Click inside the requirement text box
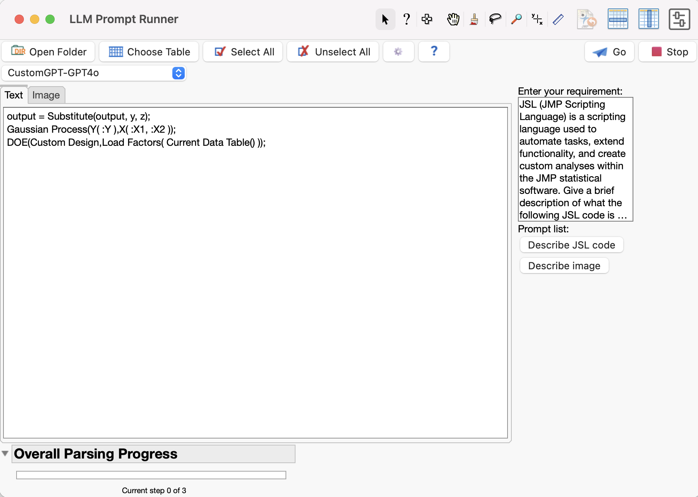The image size is (698, 497). coord(575,159)
